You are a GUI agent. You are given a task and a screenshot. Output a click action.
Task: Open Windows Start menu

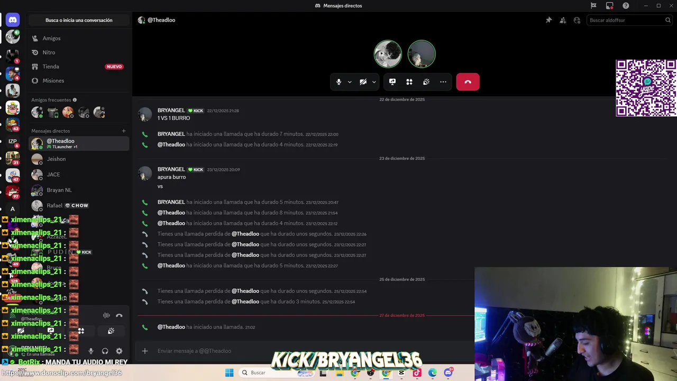(x=229, y=373)
